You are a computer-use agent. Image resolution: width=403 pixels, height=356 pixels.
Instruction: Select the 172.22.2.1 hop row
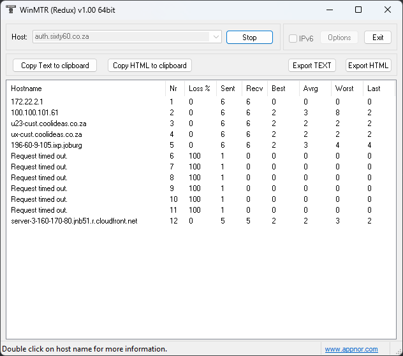click(201, 102)
